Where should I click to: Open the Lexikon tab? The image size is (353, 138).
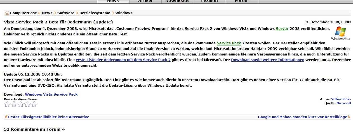pos(210,1)
